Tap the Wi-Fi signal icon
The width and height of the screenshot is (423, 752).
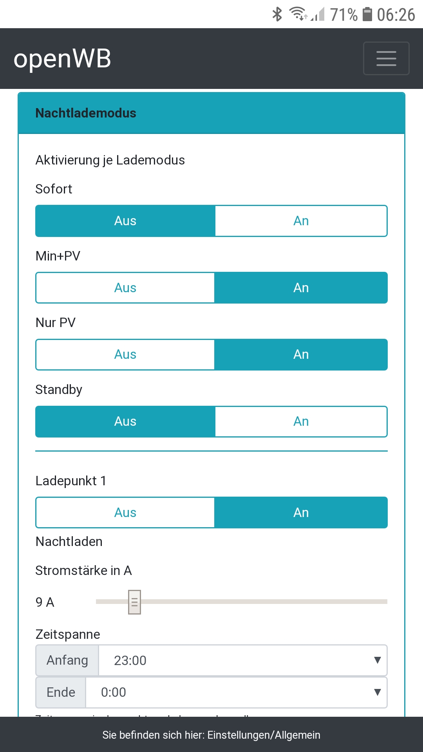[298, 14]
